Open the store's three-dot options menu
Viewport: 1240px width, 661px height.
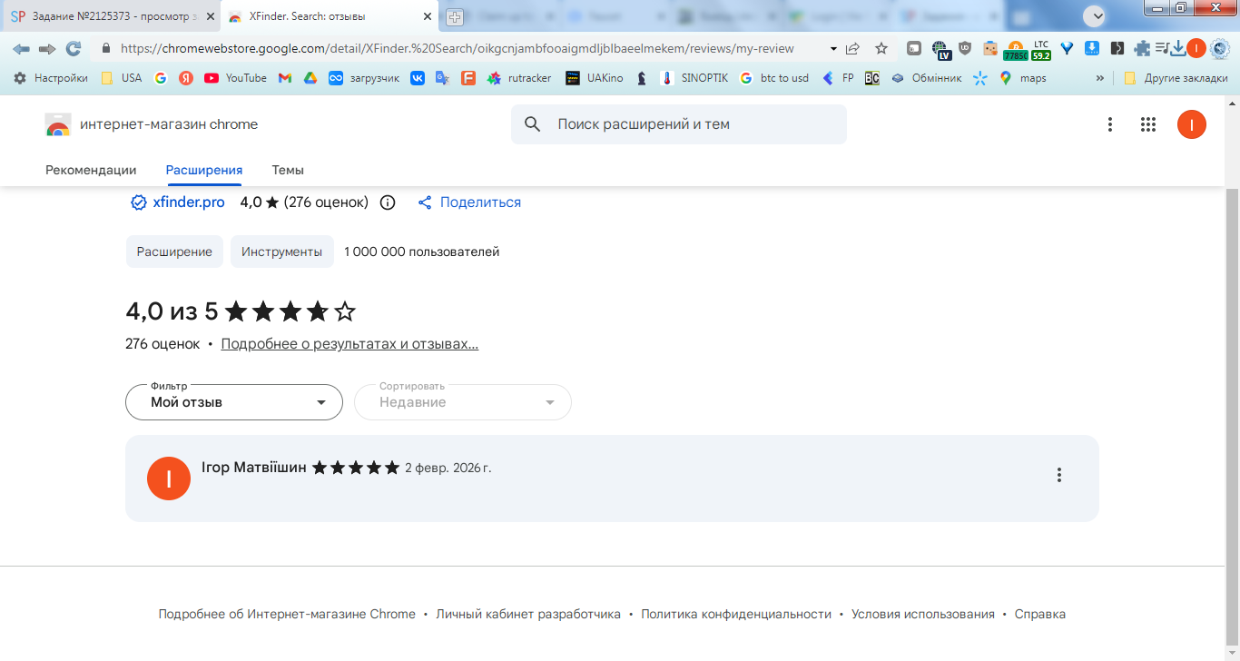pyautogui.click(x=1110, y=124)
